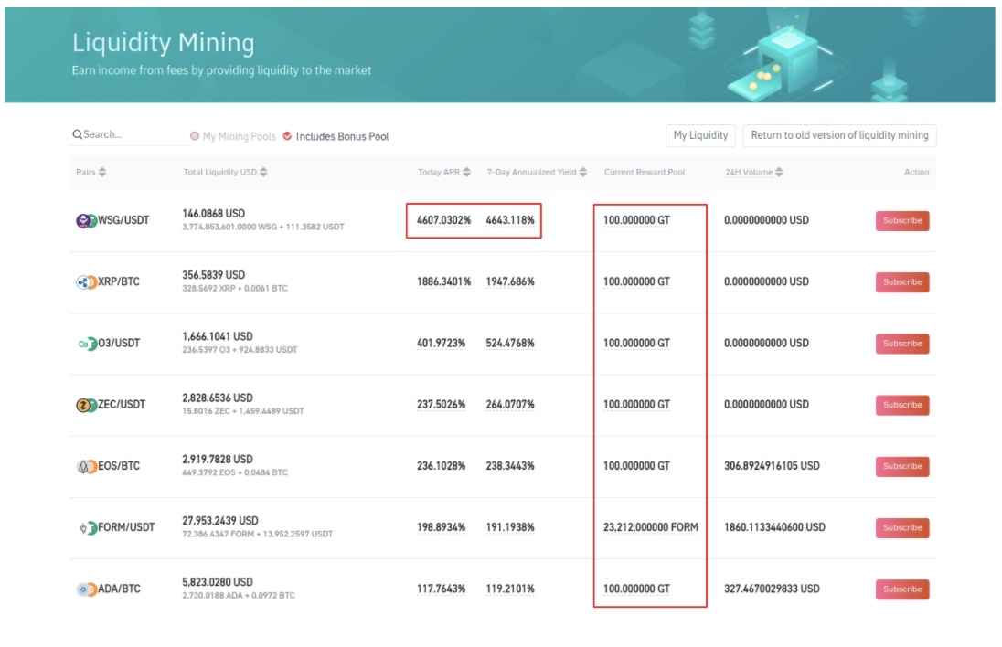Image resolution: width=1002 pixels, height=647 pixels.
Task: Click the ZEC/USDT pair coin icon
Action: (x=86, y=405)
